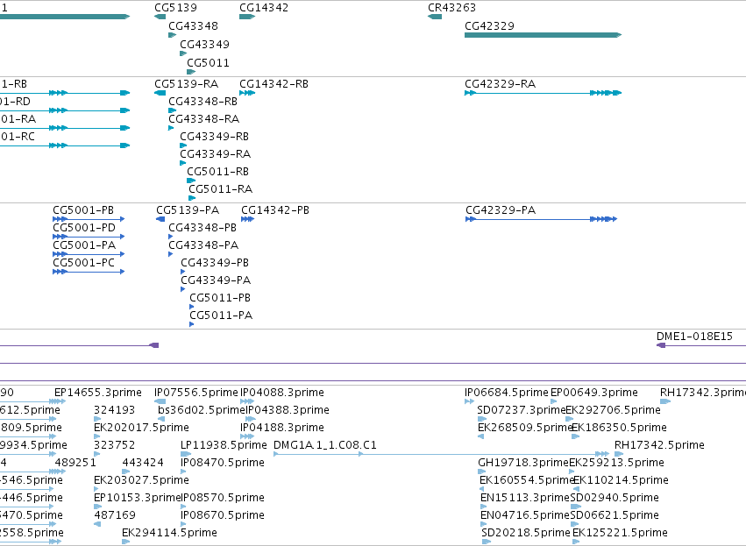Open EST GH19718.3prime
This screenshot has width=746, height=546.
pyautogui.click(x=523, y=463)
